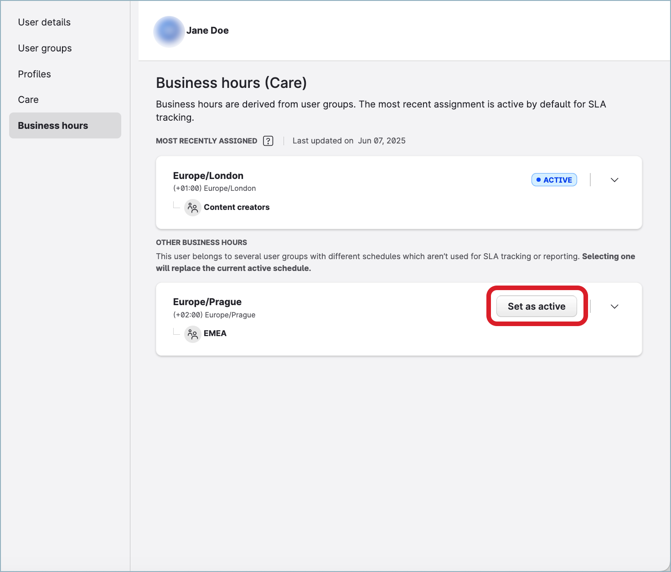Expand the Europe/London schedule details

[614, 180]
